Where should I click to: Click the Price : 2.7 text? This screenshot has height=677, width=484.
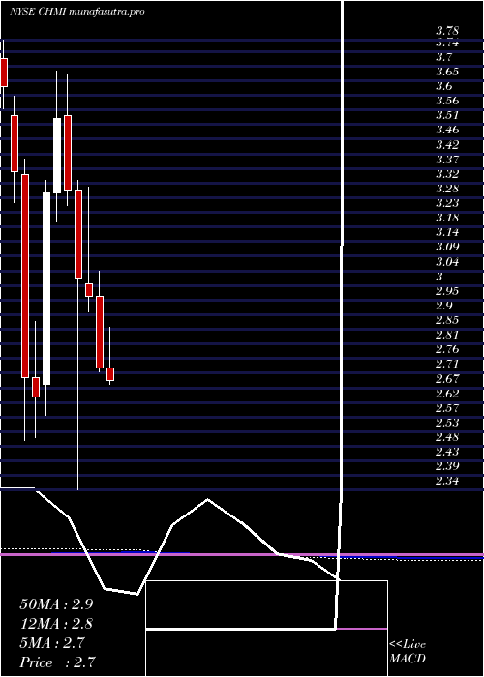click(x=57, y=662)
